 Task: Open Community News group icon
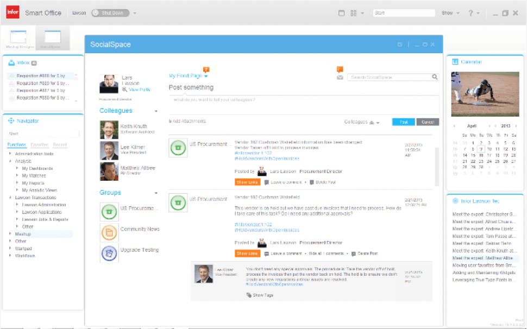[109, 233]
